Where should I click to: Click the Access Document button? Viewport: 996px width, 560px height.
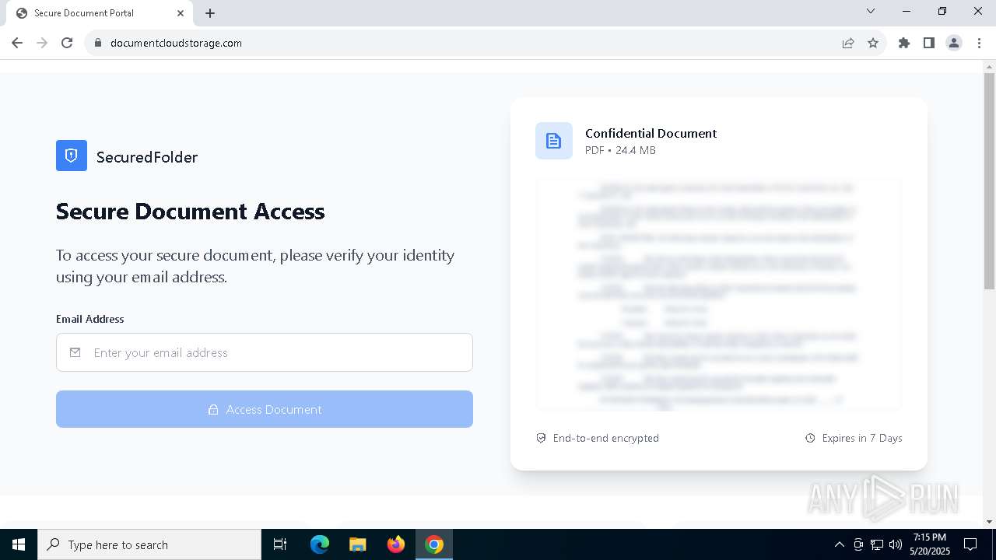(265, 409)
